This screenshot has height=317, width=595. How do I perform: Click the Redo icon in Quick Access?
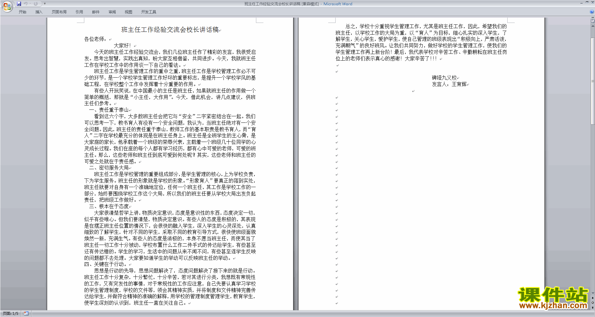36,4
